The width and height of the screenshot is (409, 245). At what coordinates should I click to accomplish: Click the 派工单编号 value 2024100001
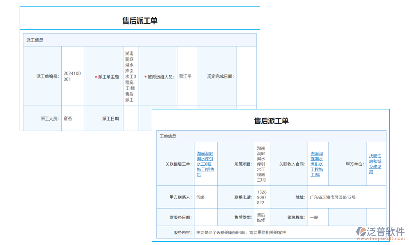point(72,76)
